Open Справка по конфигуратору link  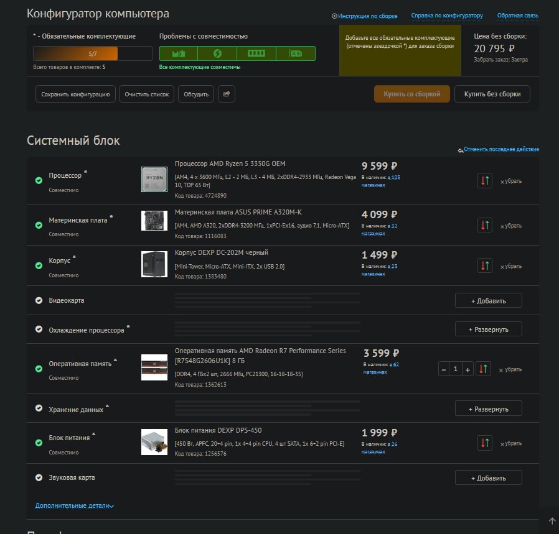coord(447,16)
